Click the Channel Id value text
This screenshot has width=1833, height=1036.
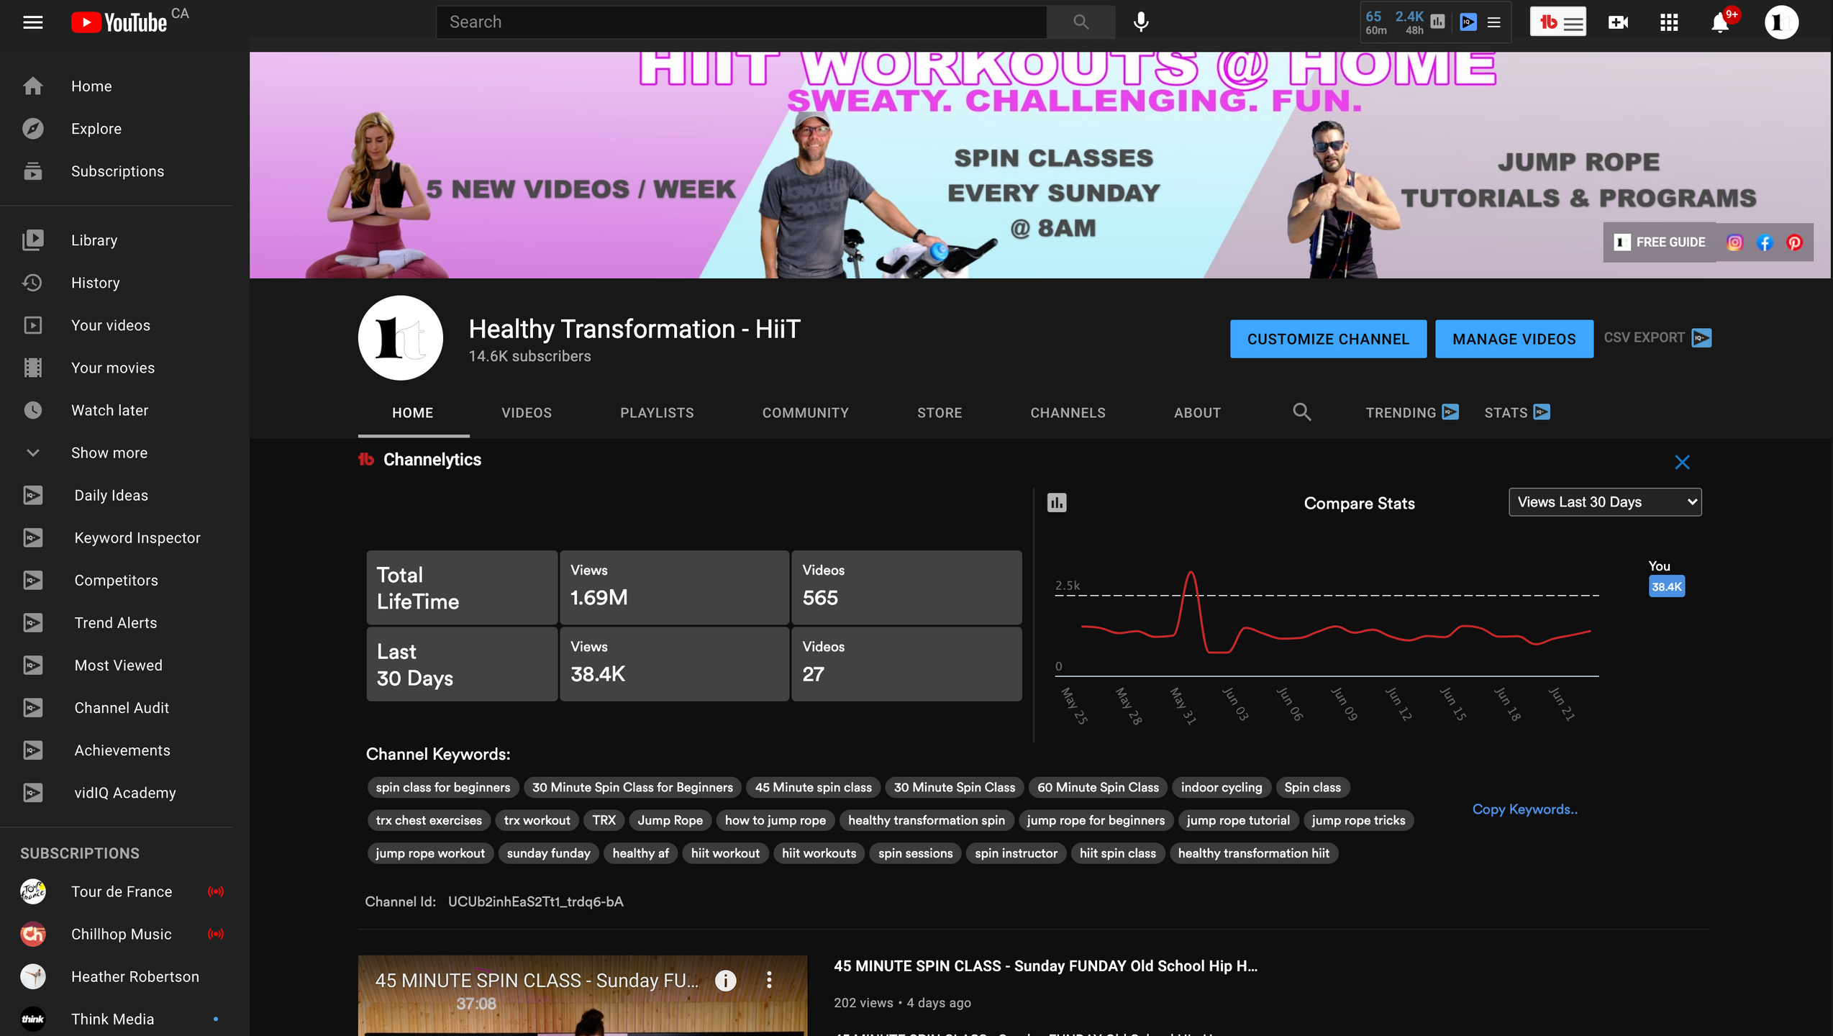point(535,901)
